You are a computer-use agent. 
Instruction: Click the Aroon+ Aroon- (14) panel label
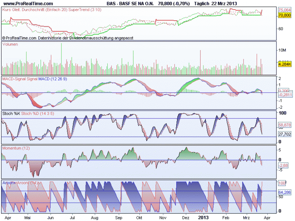20,183
